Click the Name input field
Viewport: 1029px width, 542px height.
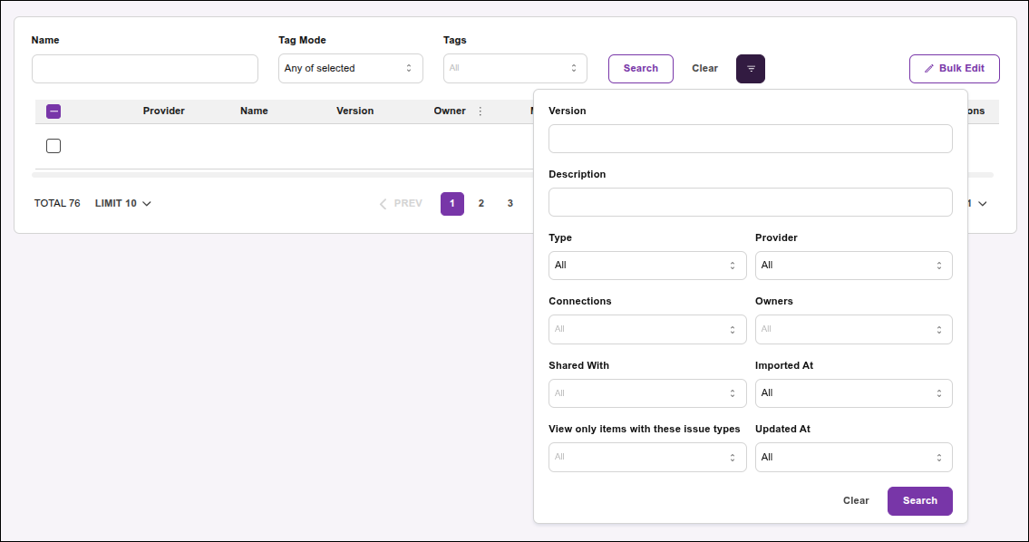145,69
